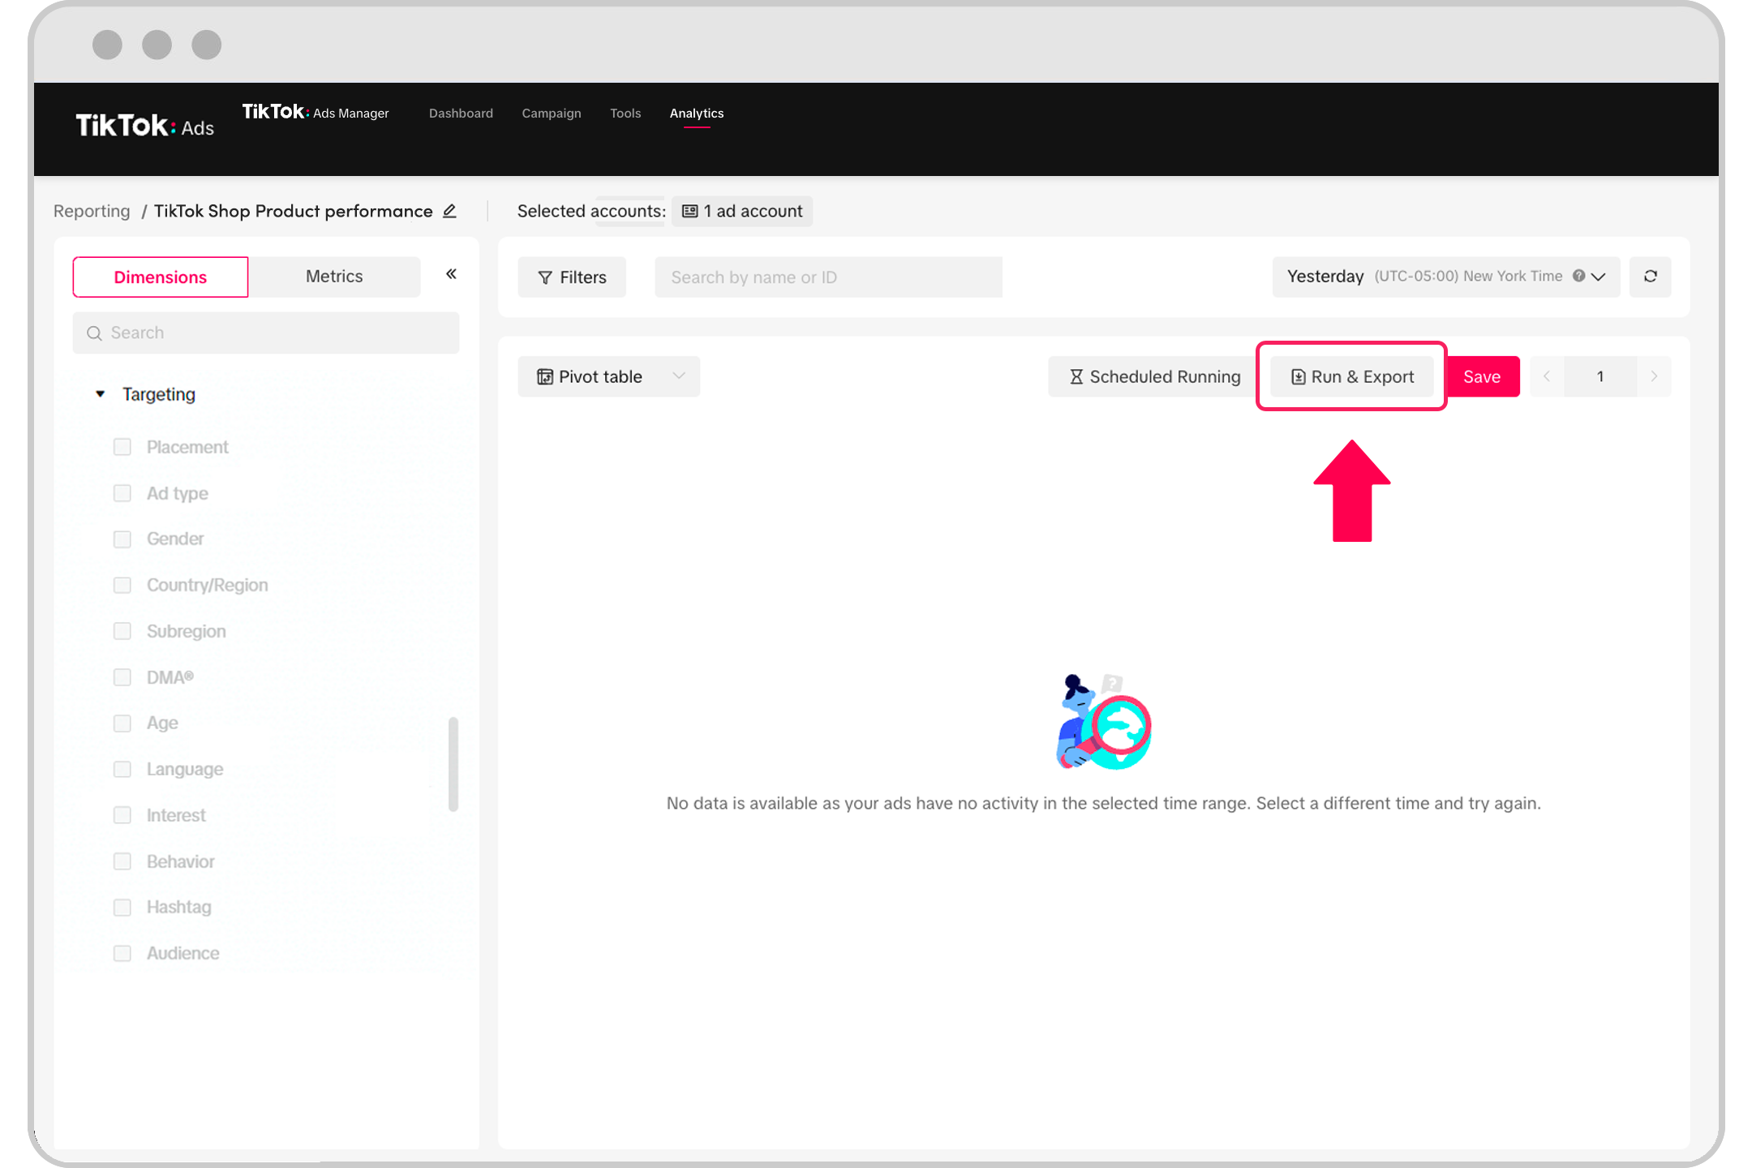This screenshot has height=1168, width=1752.
Task: Click the dimensions list scrollbar
Action: point(453,763)
